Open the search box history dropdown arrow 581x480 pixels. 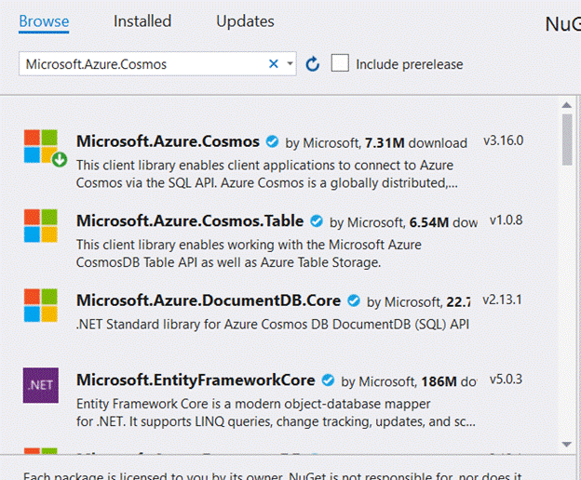coord(290,64)
